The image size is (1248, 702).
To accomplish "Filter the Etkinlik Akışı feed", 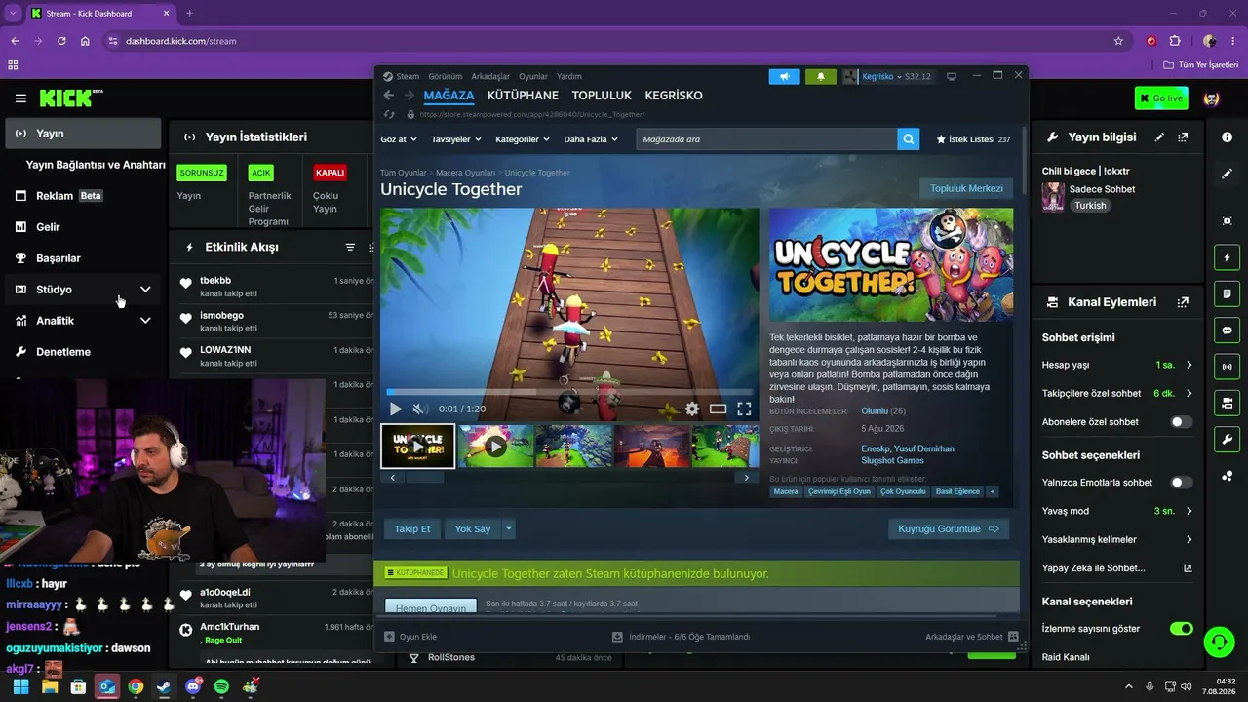I will click(350, 248).
